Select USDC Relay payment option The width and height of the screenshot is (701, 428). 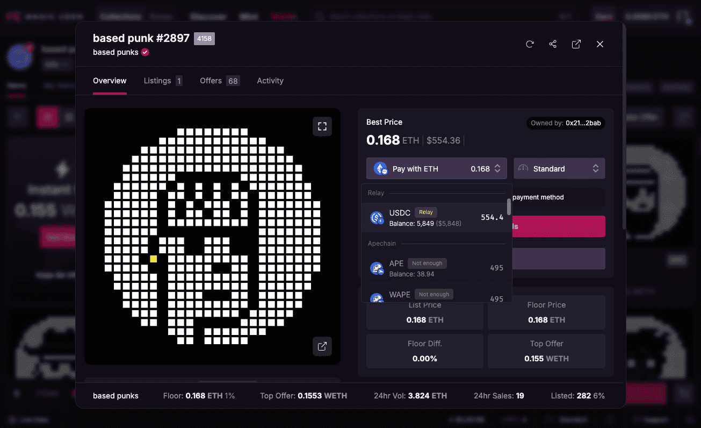pos(434,218)
